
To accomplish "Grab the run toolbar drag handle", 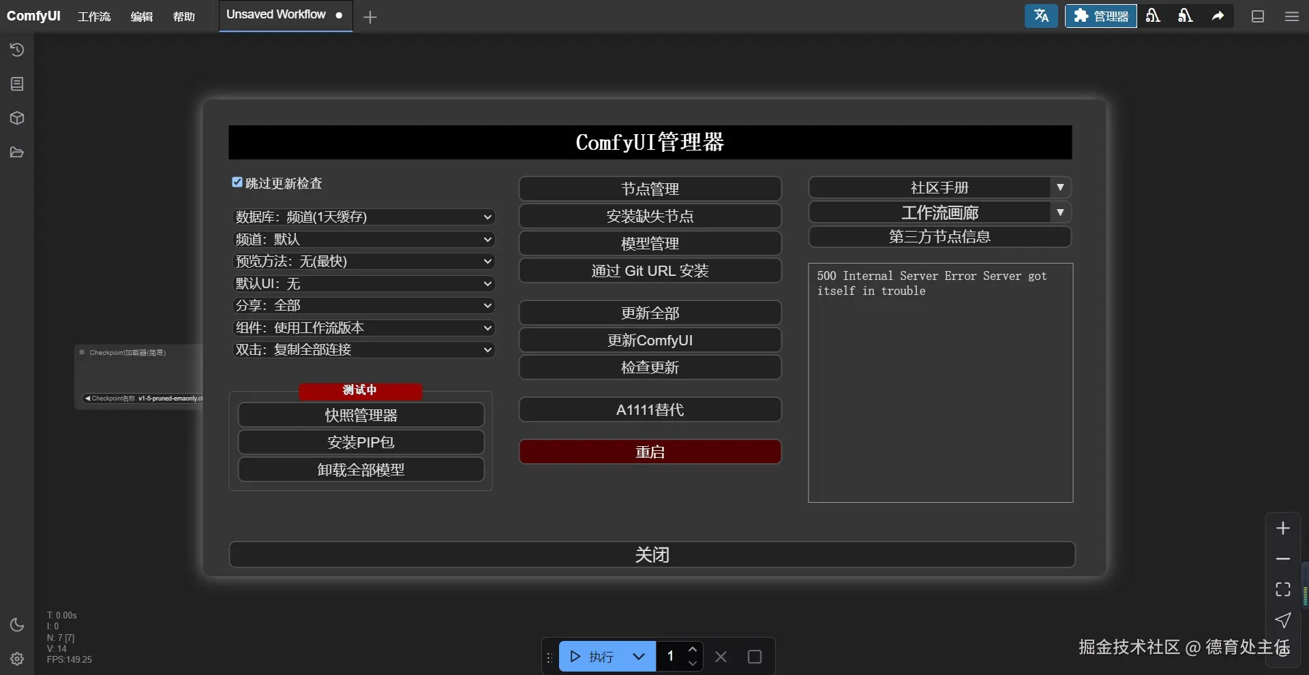I will tap(550, 657).
